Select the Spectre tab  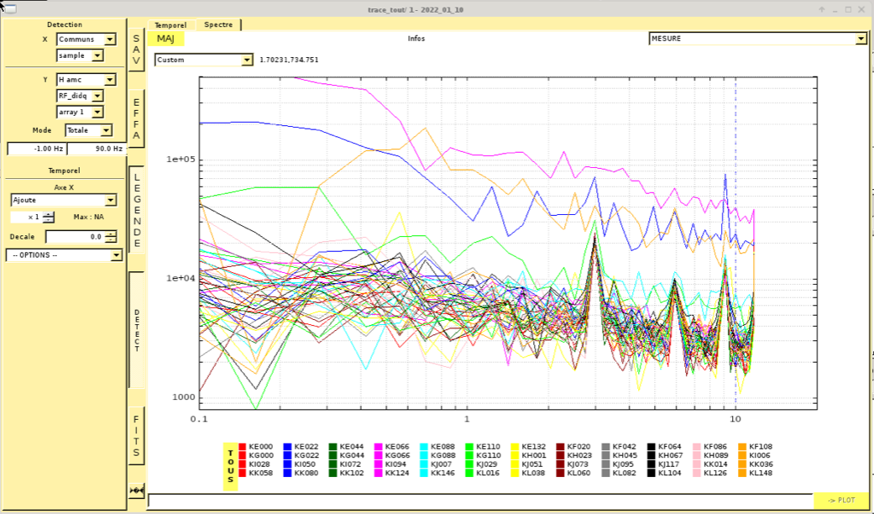click(x=219, y=25)
